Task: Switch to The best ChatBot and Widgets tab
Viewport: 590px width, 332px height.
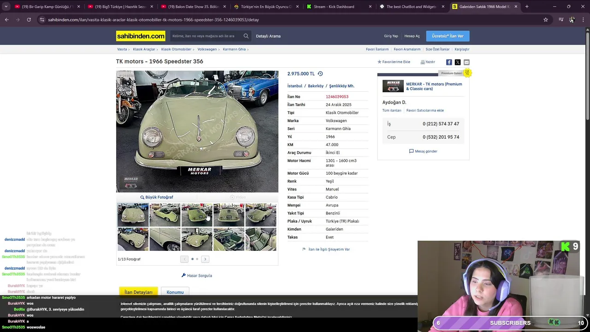Action: pyautogui.click(x=411, y=6)
